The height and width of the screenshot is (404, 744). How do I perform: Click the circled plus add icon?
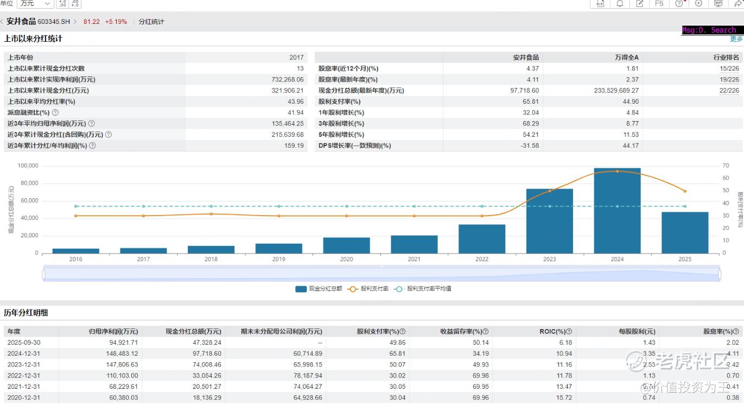point(698,4)
